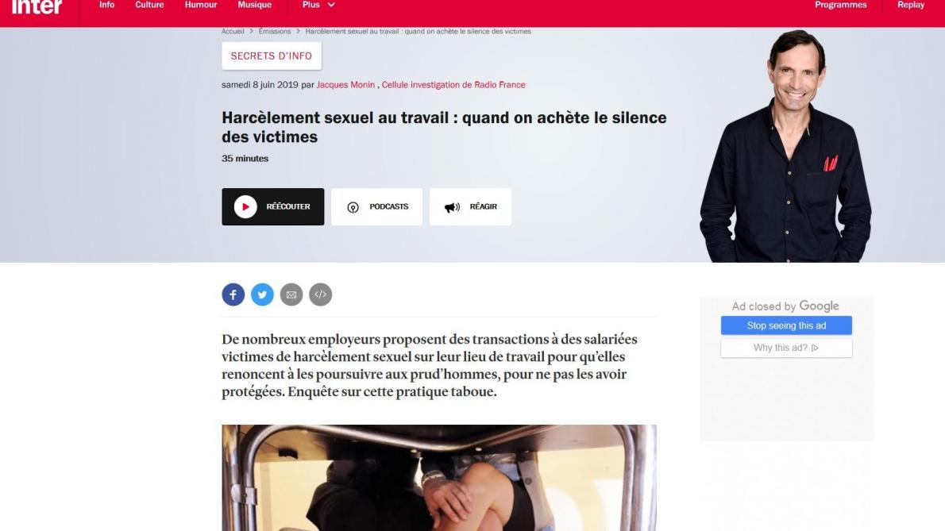Open Cellule investigation de Radio France link

(x=453, y=85)
